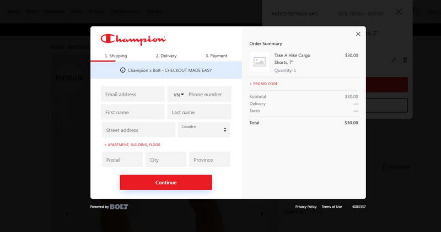The width and height of the screenshot is (441, 232).
Task: Switch to the 2. Delivery step
Action: click(x=166, y=56)
